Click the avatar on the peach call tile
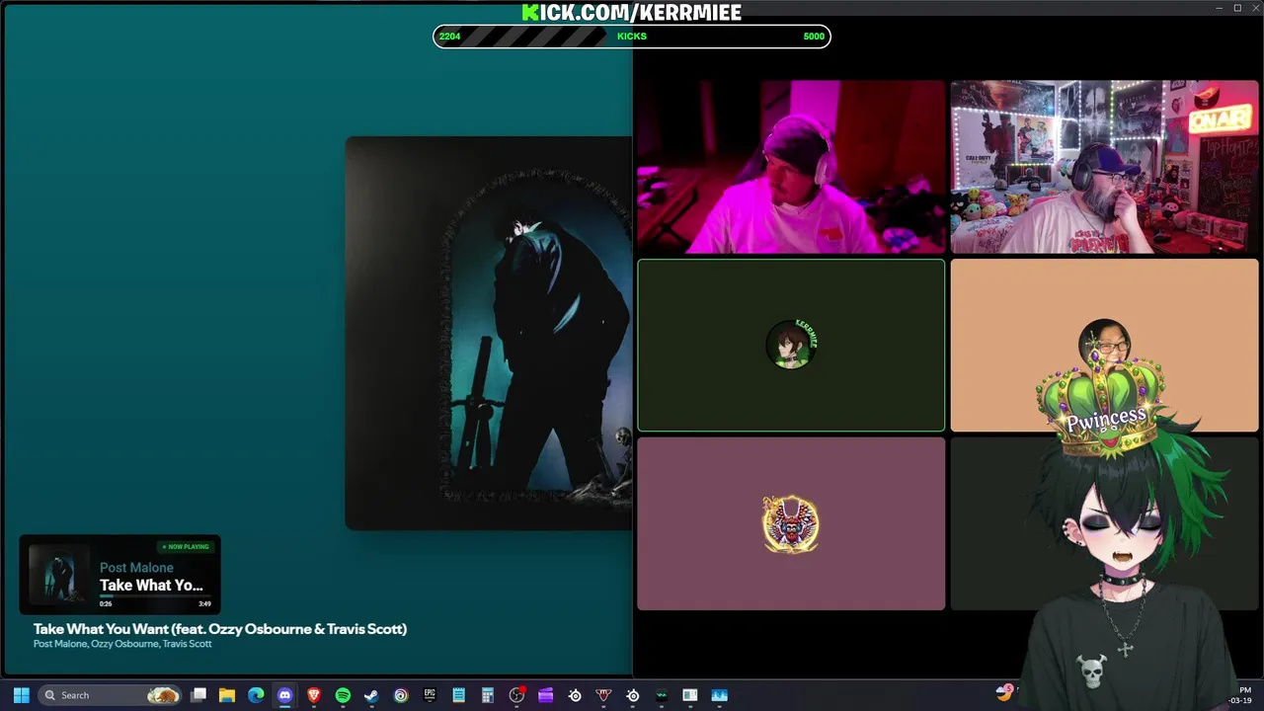The width and height of the screenshot is (1264, 711). pos(1104,343)
